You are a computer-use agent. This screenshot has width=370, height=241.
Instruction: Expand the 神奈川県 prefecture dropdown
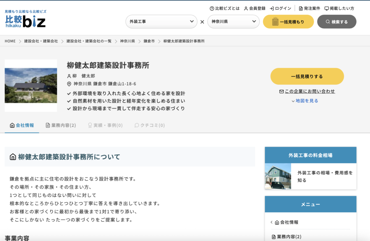point(233,22)
